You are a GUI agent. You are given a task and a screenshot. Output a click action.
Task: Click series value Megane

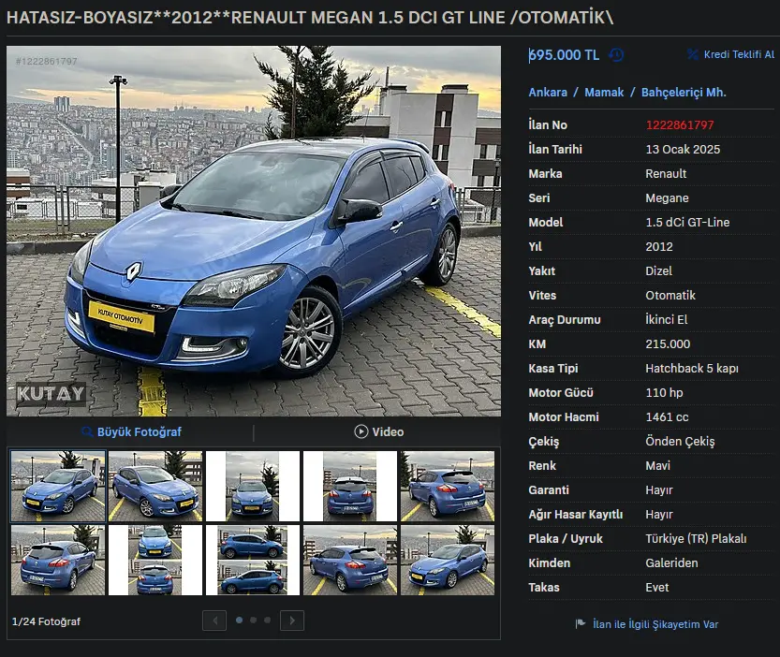667,198
